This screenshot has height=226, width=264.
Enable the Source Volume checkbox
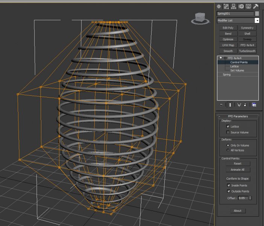point(228,132)
